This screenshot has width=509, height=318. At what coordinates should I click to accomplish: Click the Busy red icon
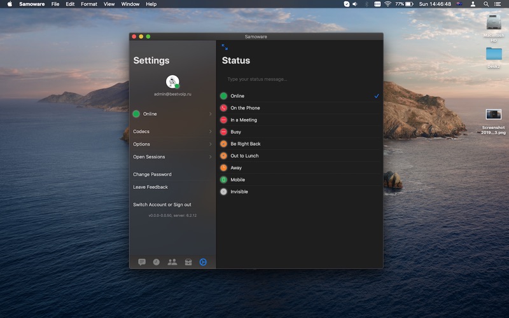223,132
